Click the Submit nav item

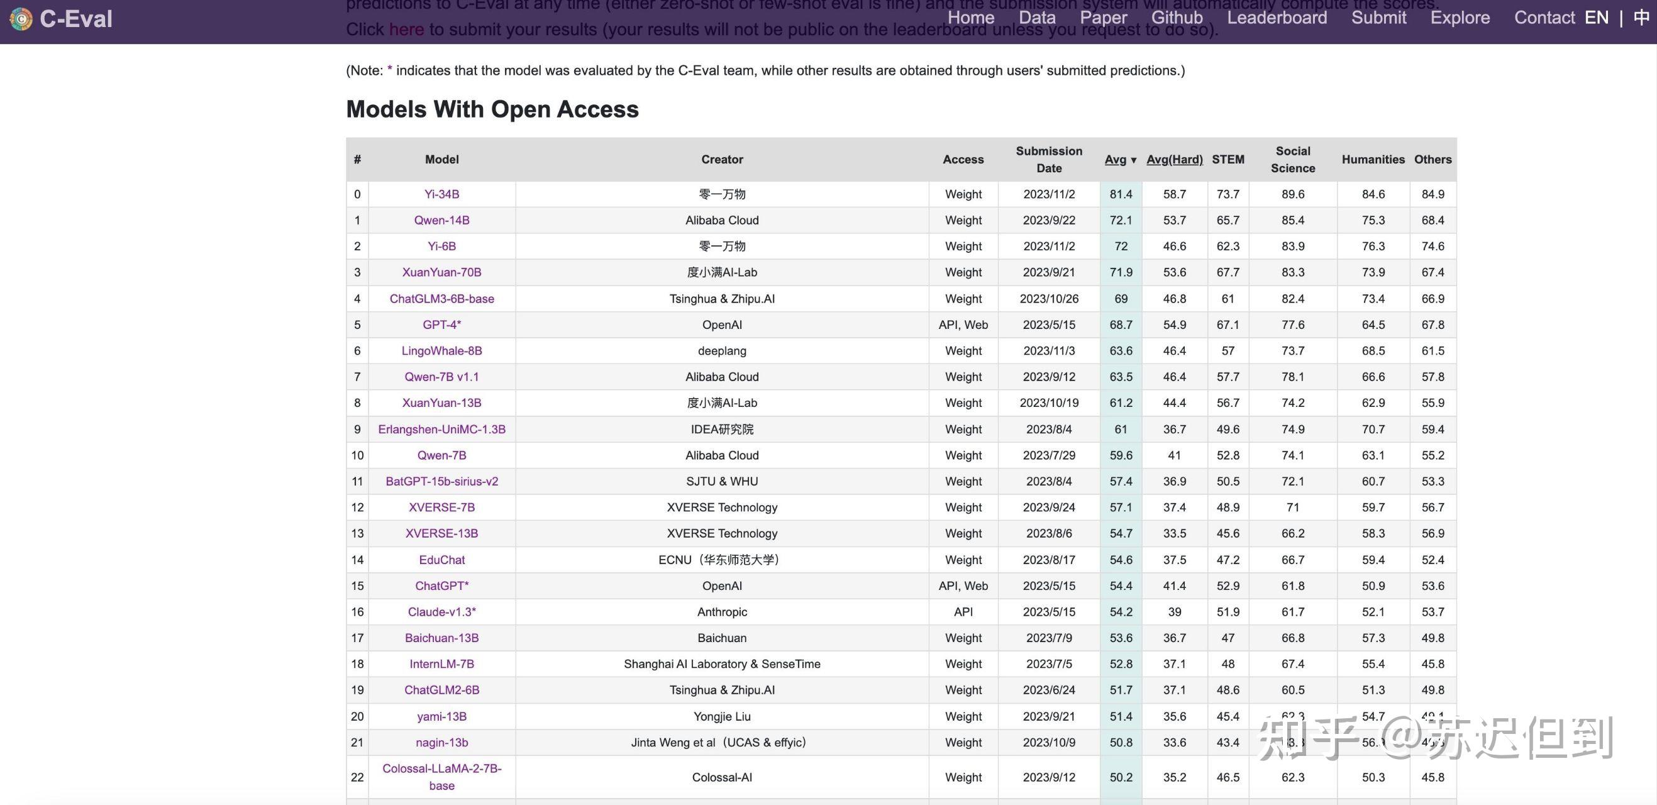pyautogui.click(x=1378, y=18)
